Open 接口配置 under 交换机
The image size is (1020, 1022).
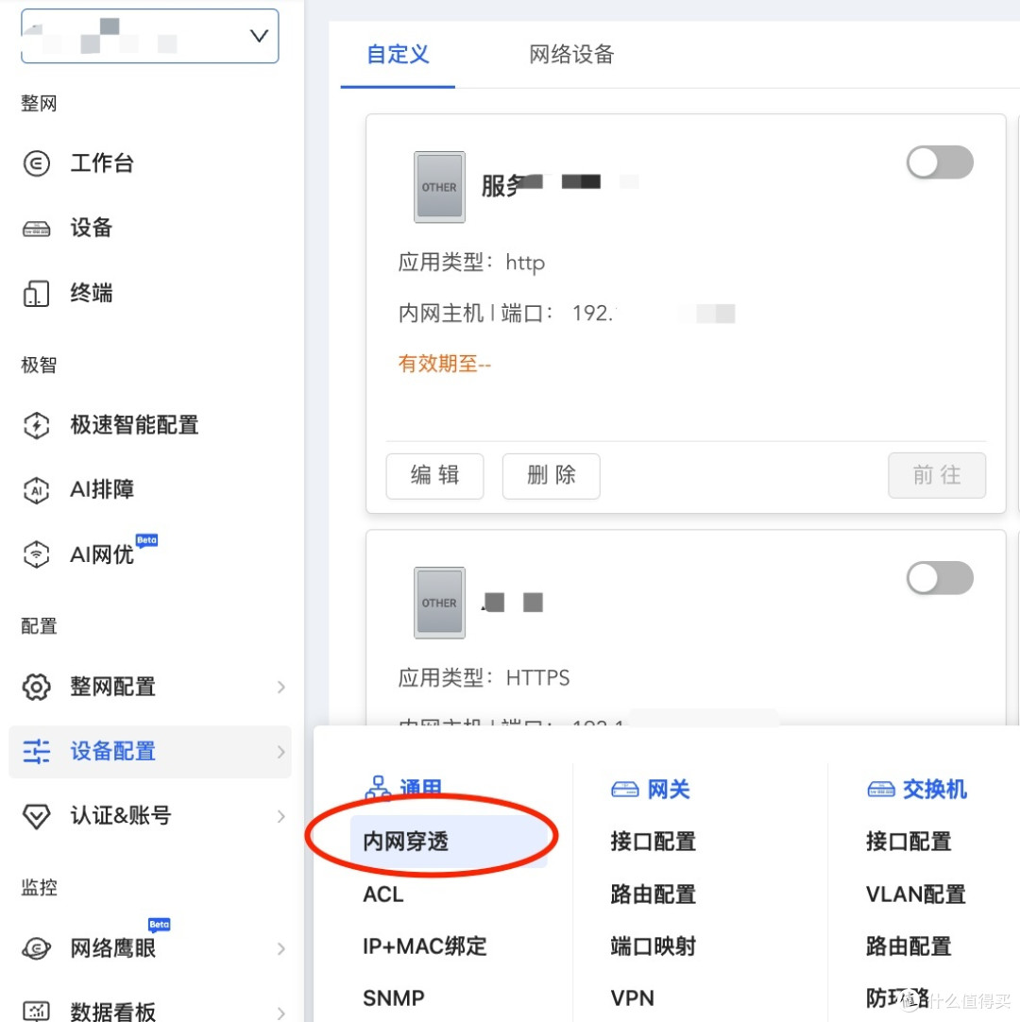click(x=909, y=842)
